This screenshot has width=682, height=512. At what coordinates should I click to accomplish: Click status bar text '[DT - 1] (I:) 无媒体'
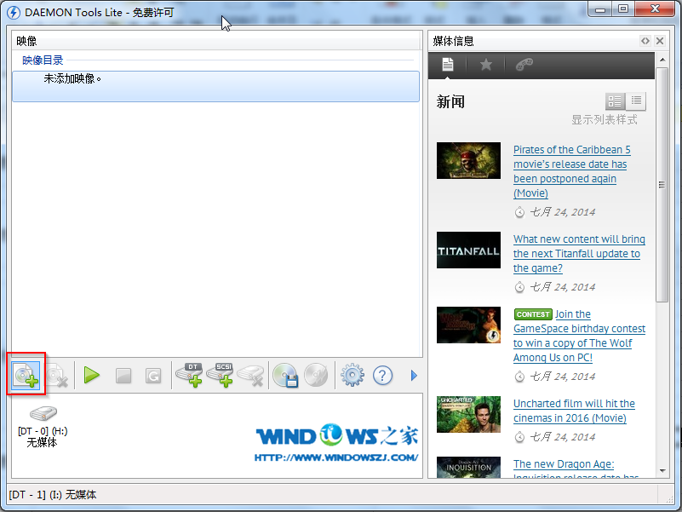tap(53, 495)
